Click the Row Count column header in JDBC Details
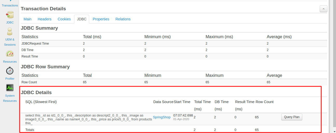The image size is (336, 133). pyautogui.click(x=264, y=102)
